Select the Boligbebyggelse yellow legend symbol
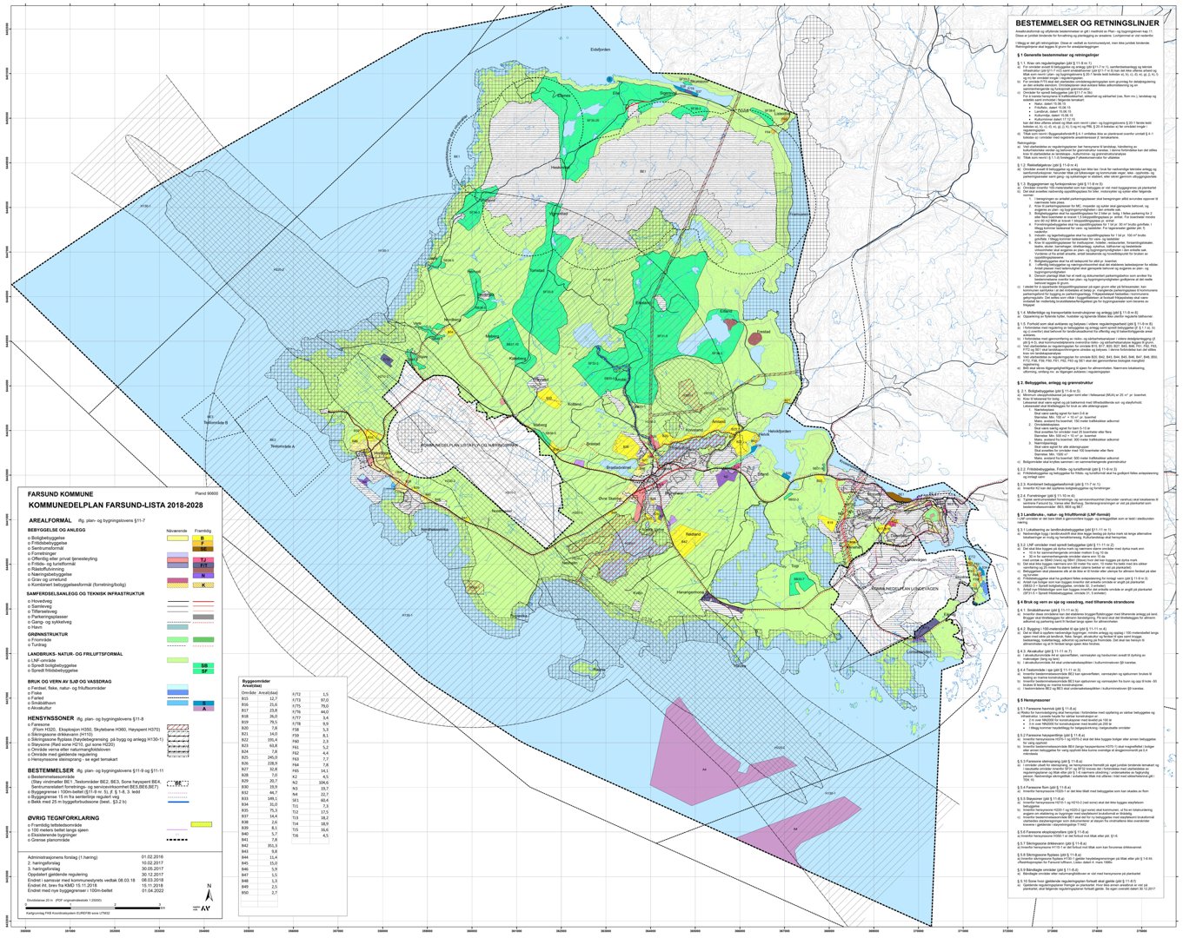The width and height of the screenshot is (1183, 938). (176, 538)
